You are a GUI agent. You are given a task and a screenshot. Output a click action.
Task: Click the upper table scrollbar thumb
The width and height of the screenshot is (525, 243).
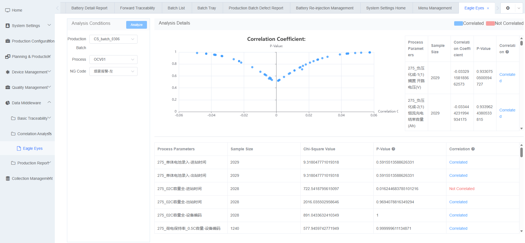click(x=521, y=43)
